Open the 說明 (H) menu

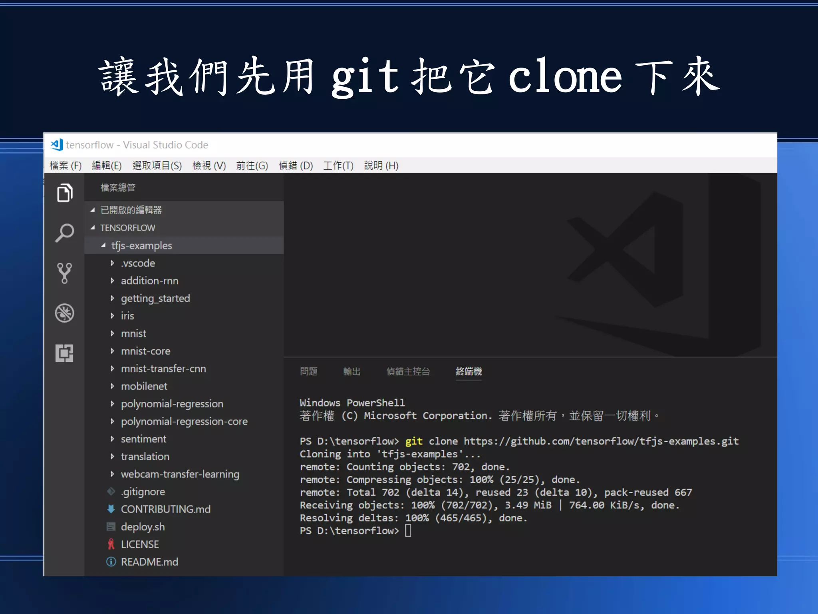tap(381, 165)
